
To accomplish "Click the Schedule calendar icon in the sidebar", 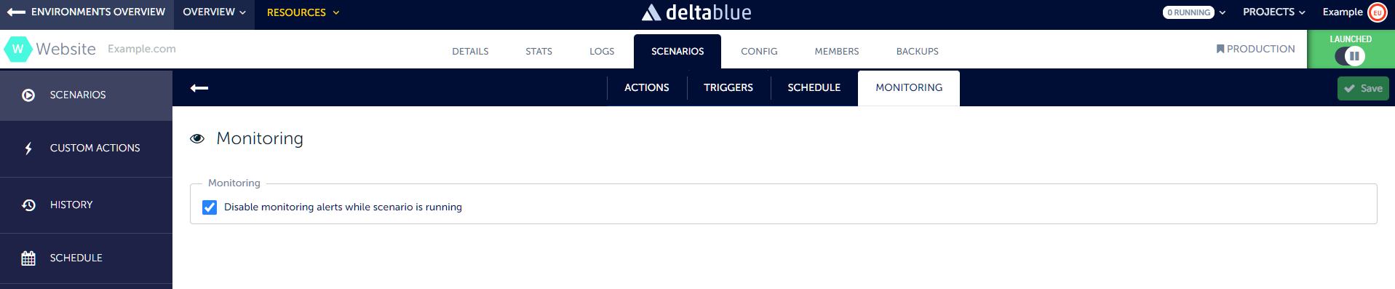I will coord(28,258).
